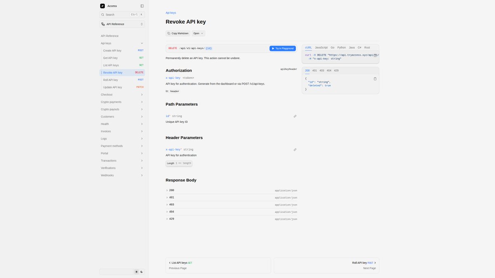495x278 pixels.
Task: Open List API keys sidebar item
Action: click(123, 65)
